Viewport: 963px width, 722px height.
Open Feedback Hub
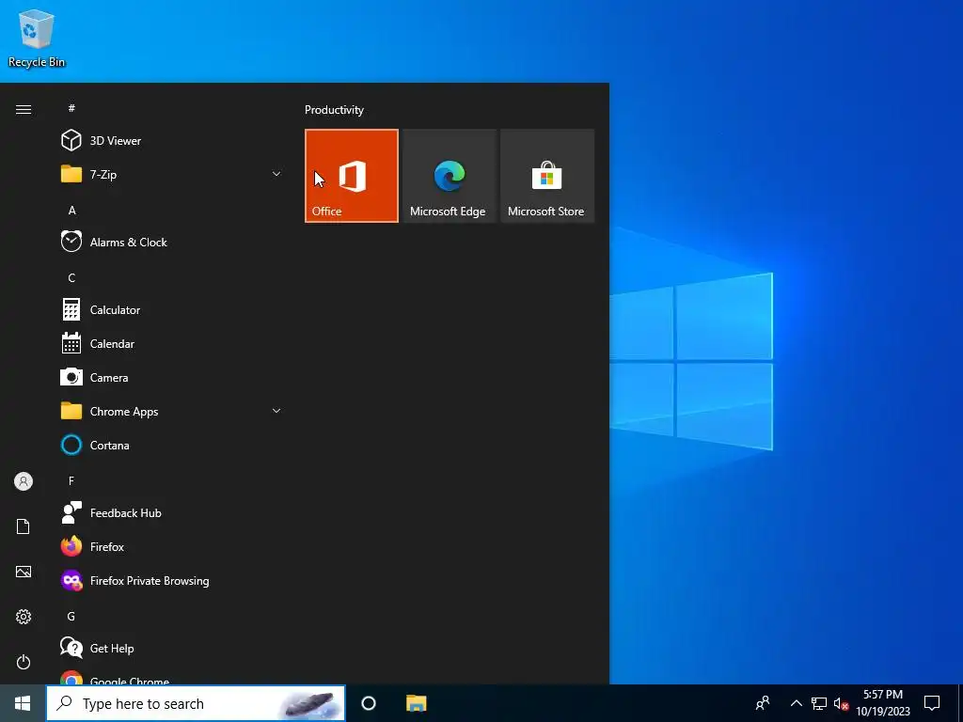(x=172, y=512)
